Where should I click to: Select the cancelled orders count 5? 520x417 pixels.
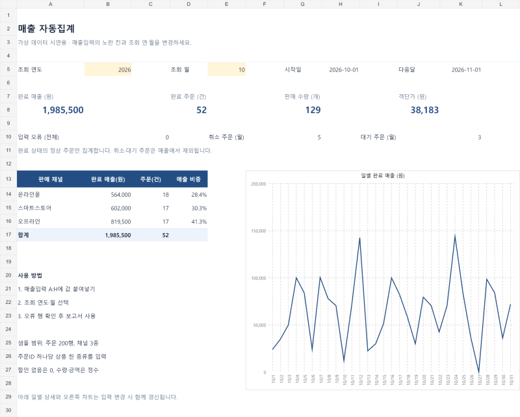319,137
